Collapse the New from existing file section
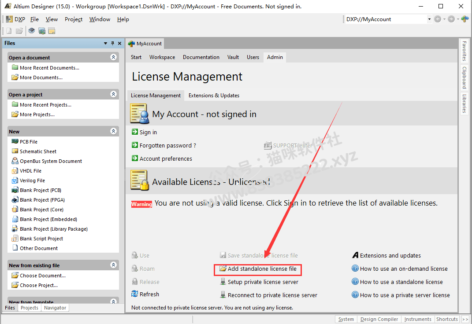This screenshot has width=472, height=324. [x=114, y=265]
